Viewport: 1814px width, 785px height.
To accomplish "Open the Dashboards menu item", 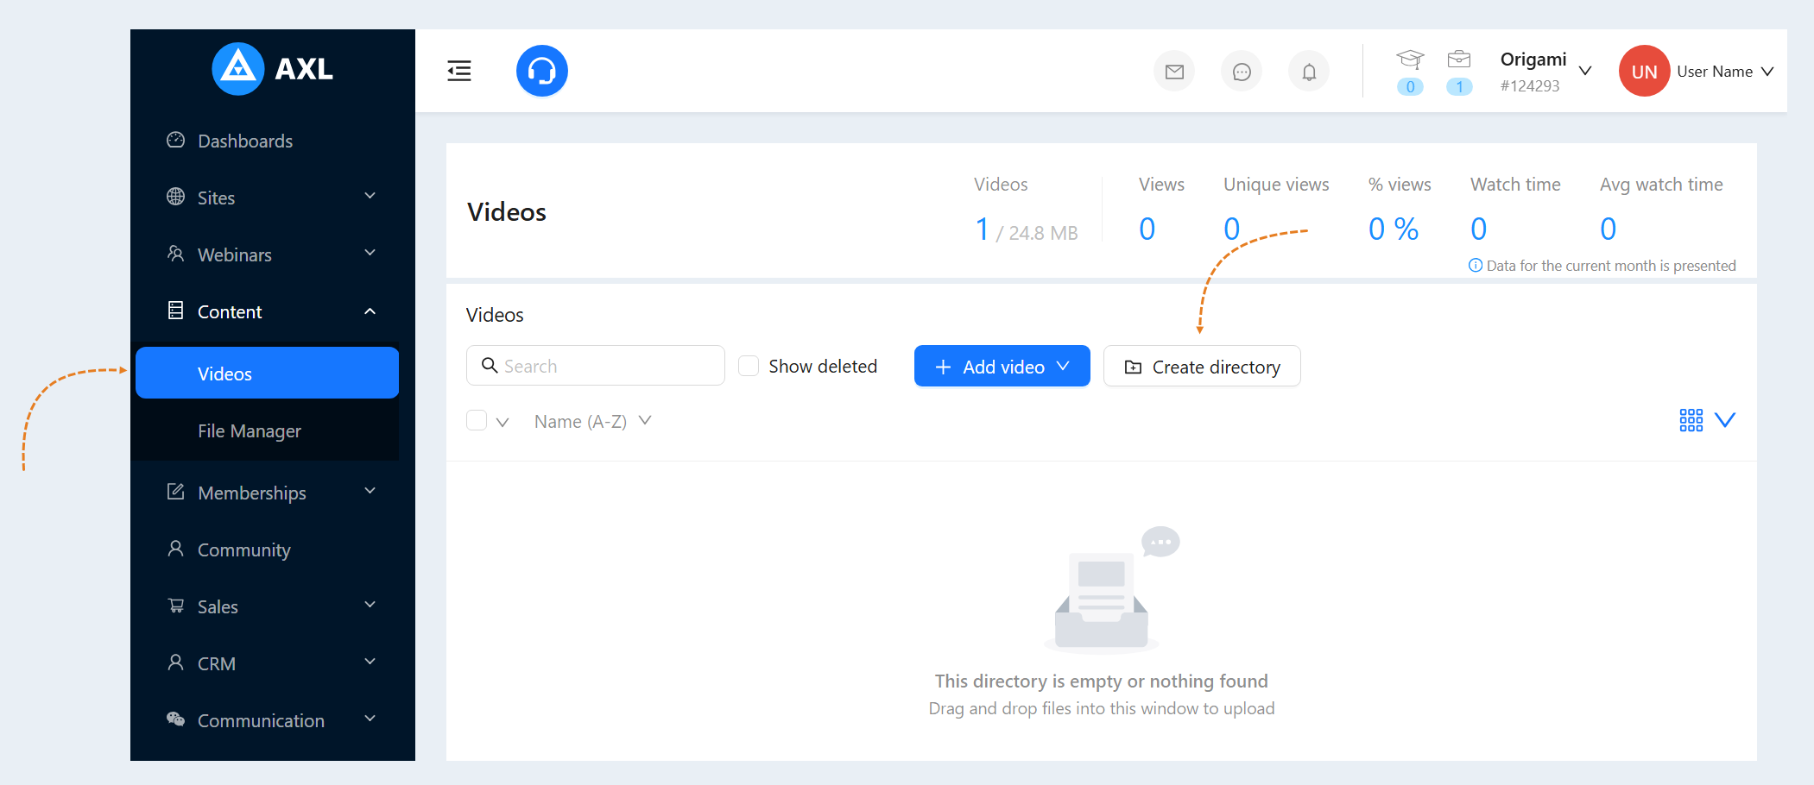I will [x=268, y=141].
